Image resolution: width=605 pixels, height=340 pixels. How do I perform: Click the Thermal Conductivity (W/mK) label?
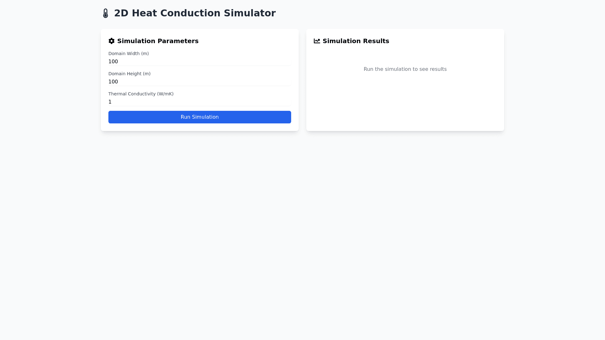(141, 94)
